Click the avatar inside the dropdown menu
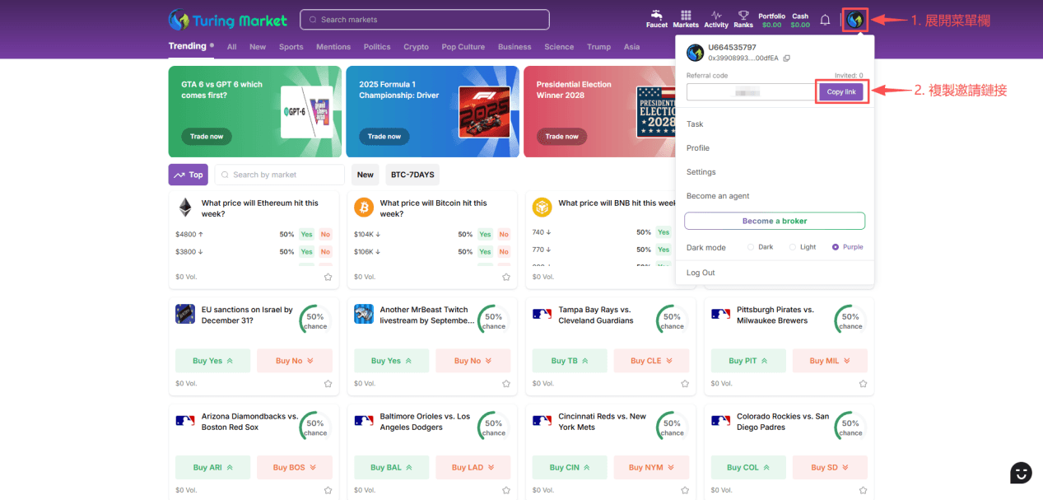The height and width of the screenshot is (500, 1043). pos(695,53)
